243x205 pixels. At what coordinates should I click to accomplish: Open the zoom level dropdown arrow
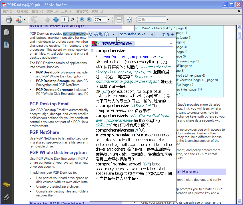coord(108,19)
